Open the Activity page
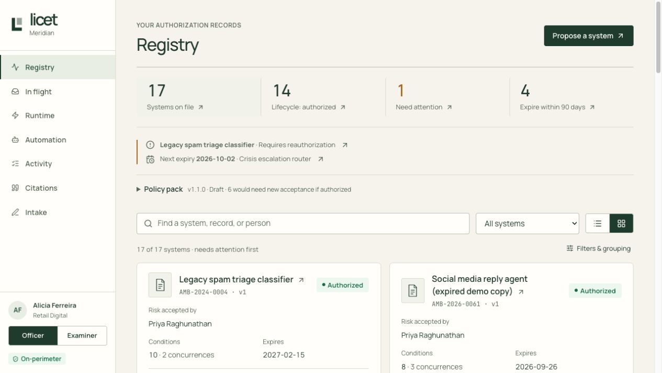 coord(58,164)
